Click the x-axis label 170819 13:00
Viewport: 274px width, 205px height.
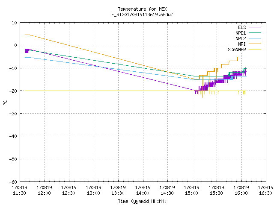(94, 190)
